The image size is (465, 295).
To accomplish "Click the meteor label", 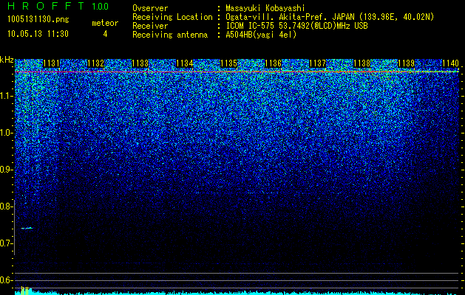I will coord(105,23).
